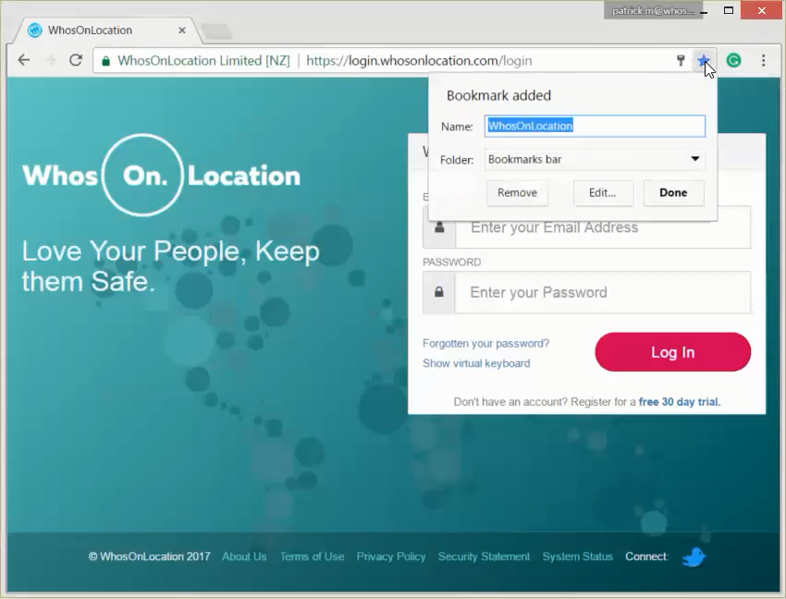This screenshot has width=786, height=599.
Task: Click the Grammarly extension icon
Action: pos(733,60)
